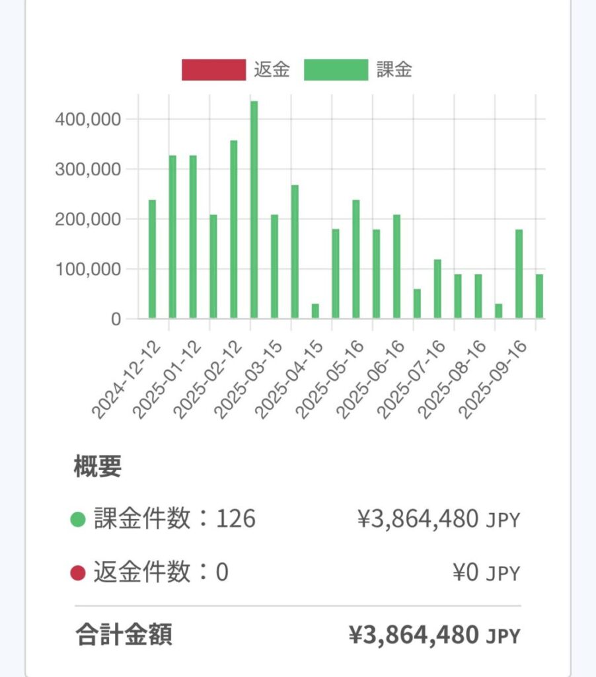The image size is (596, 677).
Task: Click the green 課金 legend color box
Action: coord(336,70)
